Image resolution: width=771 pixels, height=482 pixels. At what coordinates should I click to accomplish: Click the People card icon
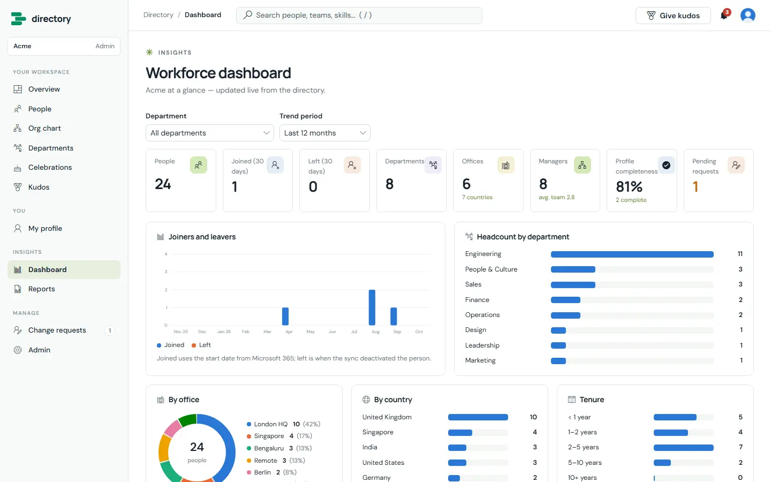(x=198, y=165)
